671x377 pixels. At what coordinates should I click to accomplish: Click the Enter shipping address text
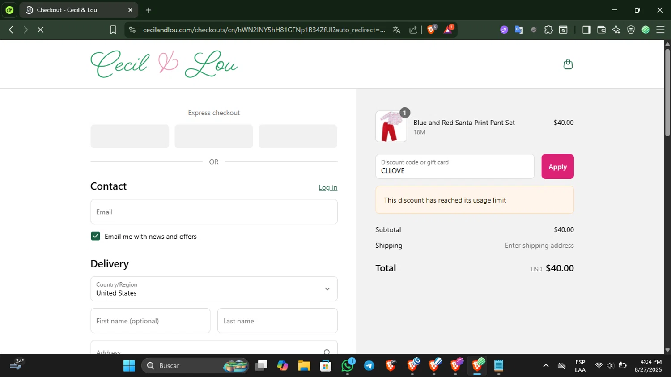click(x=539, y=246)
